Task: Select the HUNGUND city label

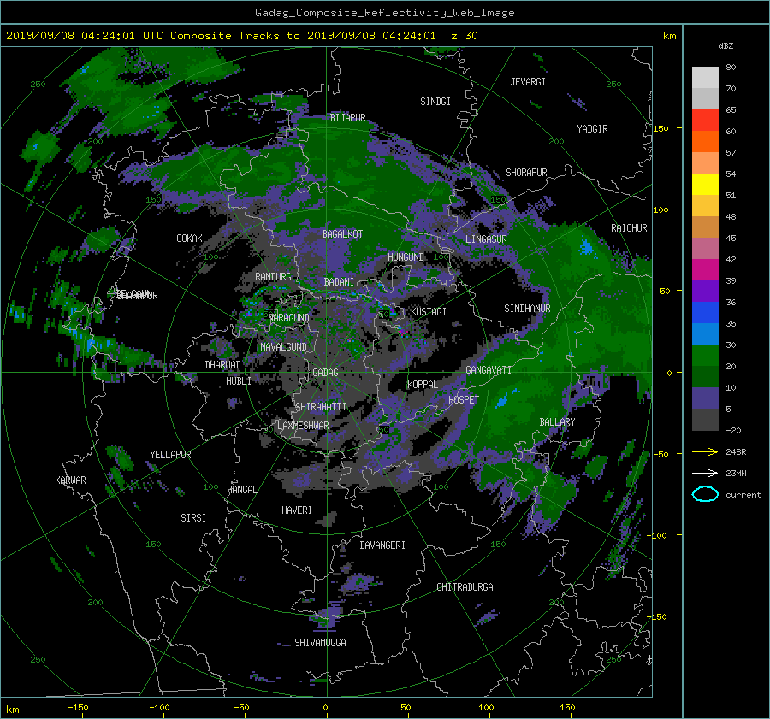Action: (406, 257)
